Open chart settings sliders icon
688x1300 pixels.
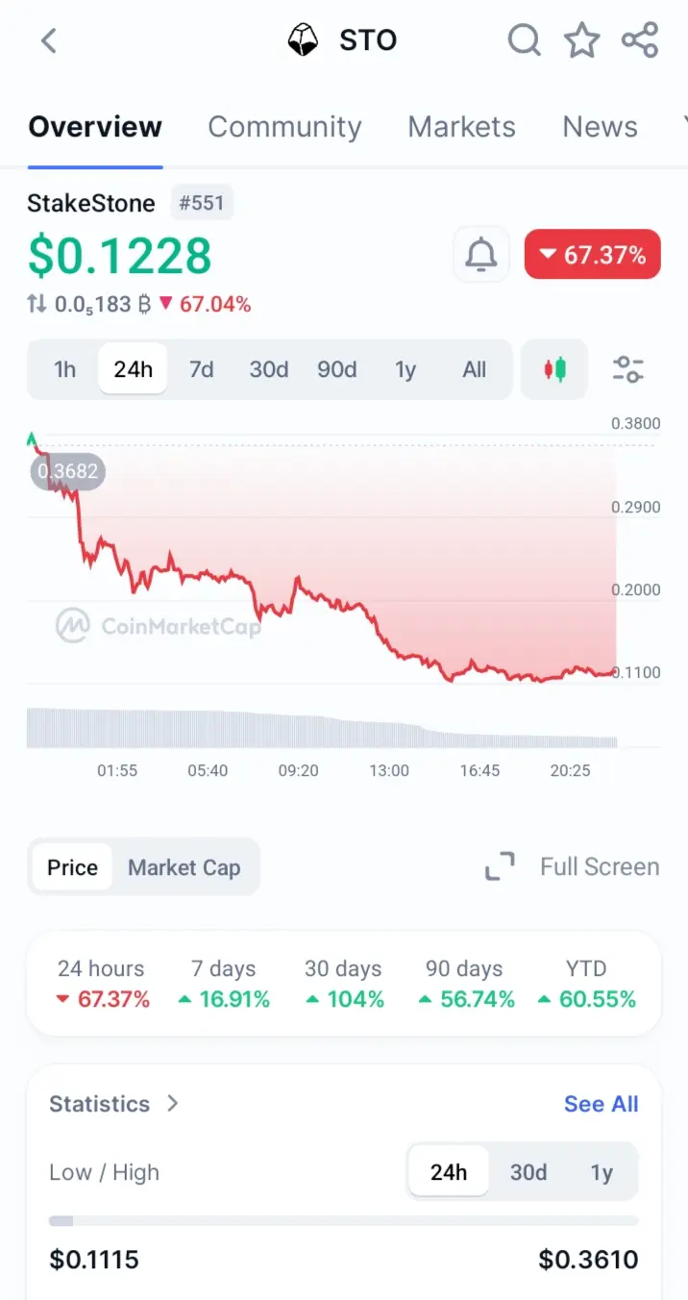[628, 369]
